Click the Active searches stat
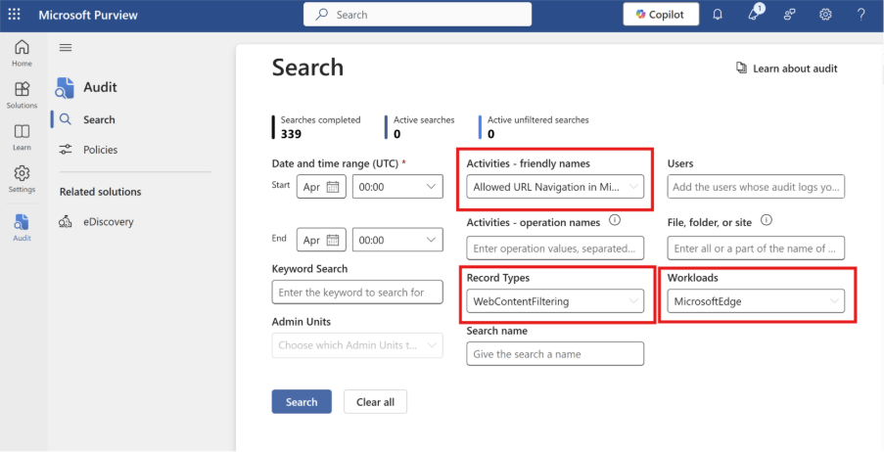 pos(421,127)
